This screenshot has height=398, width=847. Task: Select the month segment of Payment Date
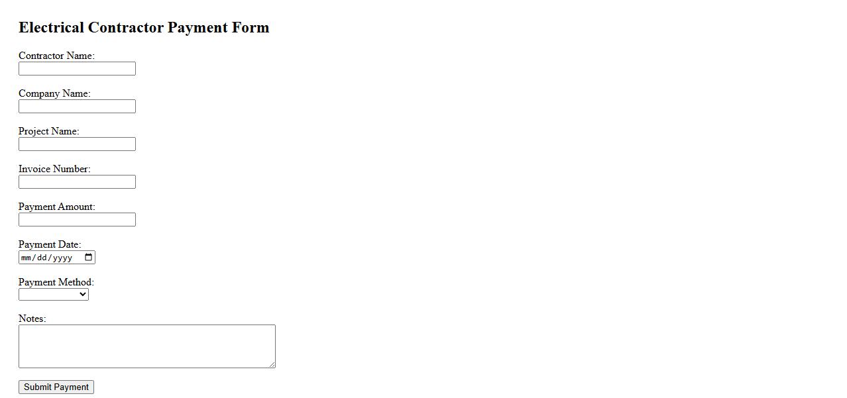click(27, 258)
